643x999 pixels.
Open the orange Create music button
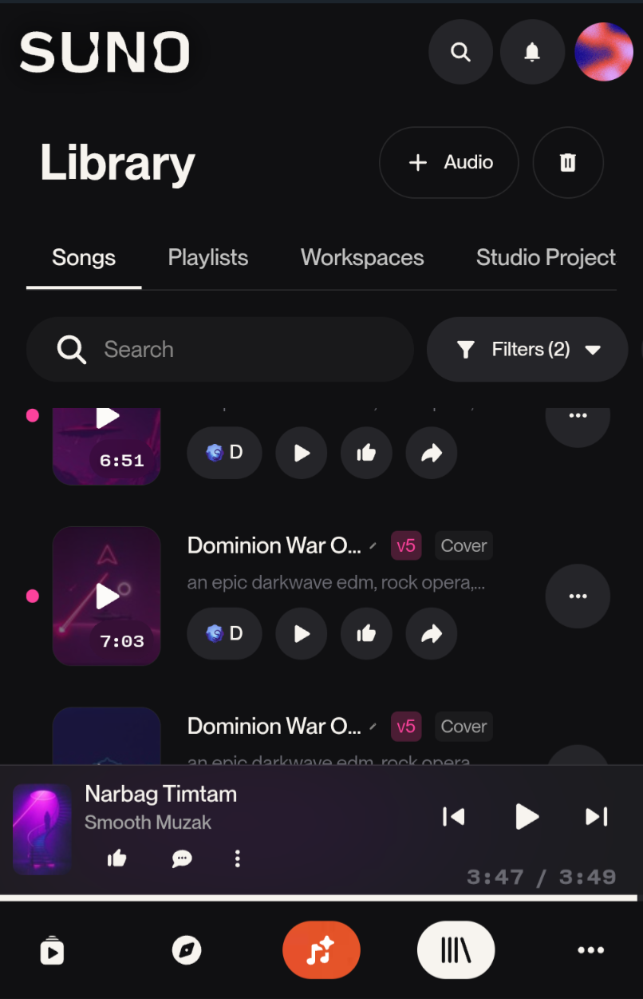pyautogui.click(x=321, y=950)
